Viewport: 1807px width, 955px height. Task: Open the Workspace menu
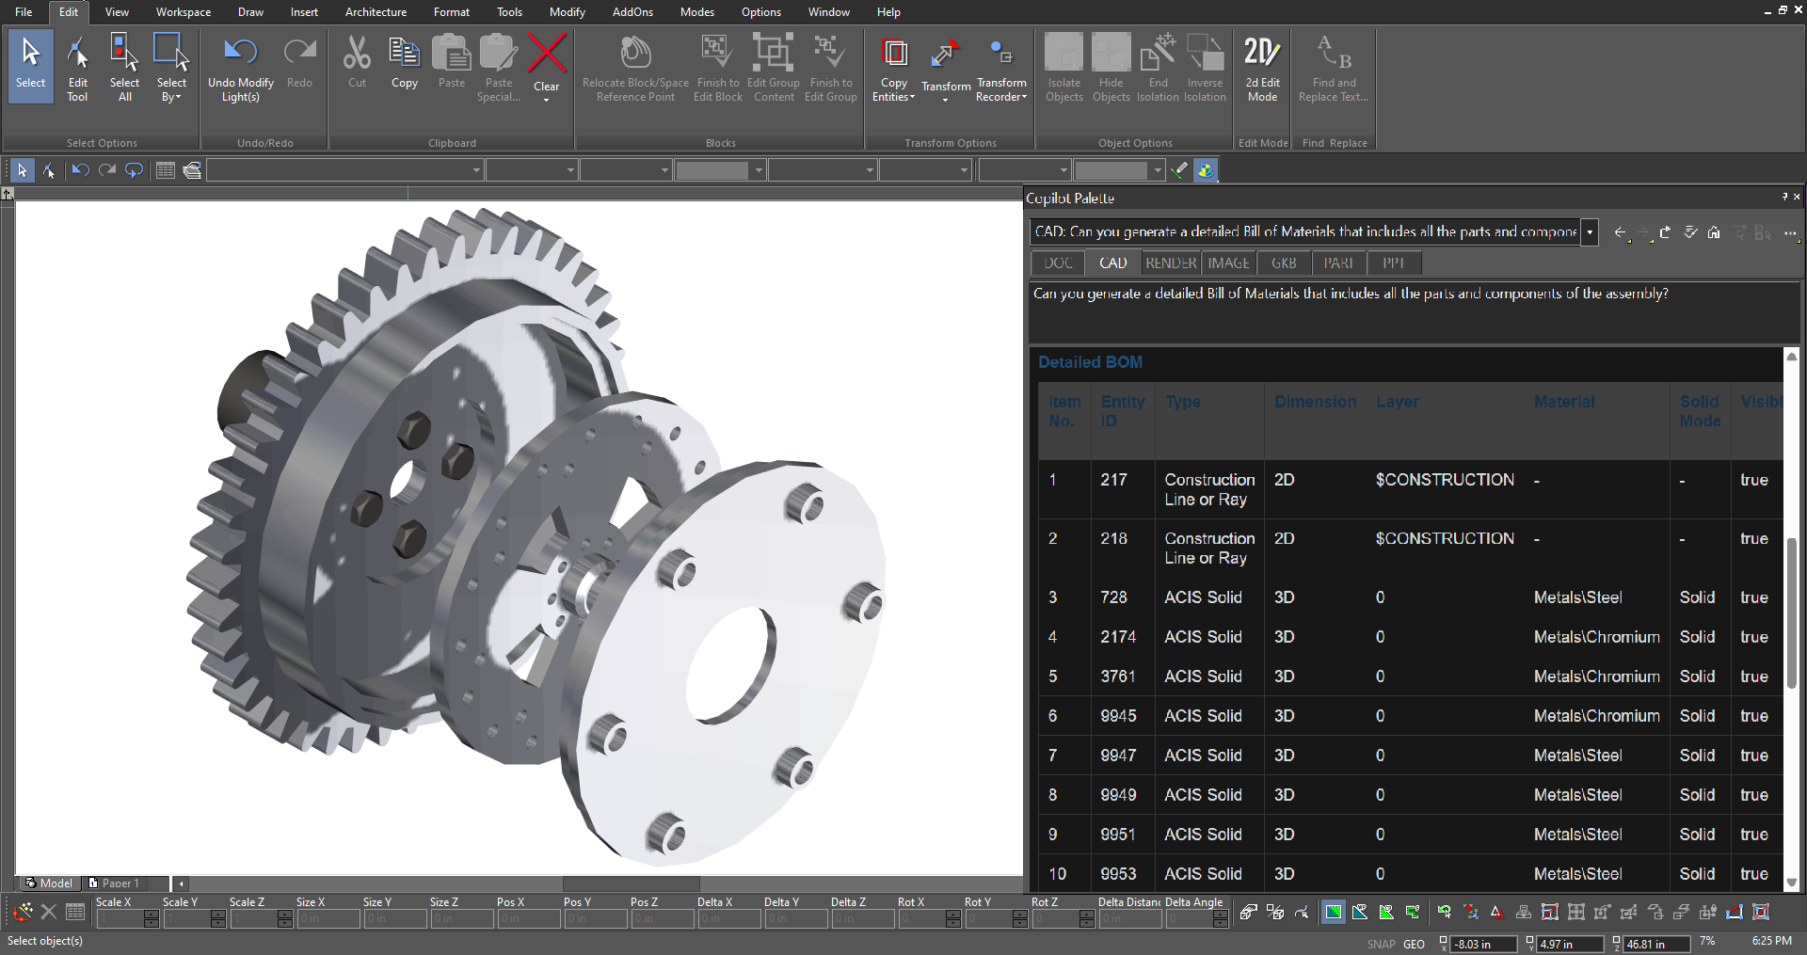tap(184, 12)
